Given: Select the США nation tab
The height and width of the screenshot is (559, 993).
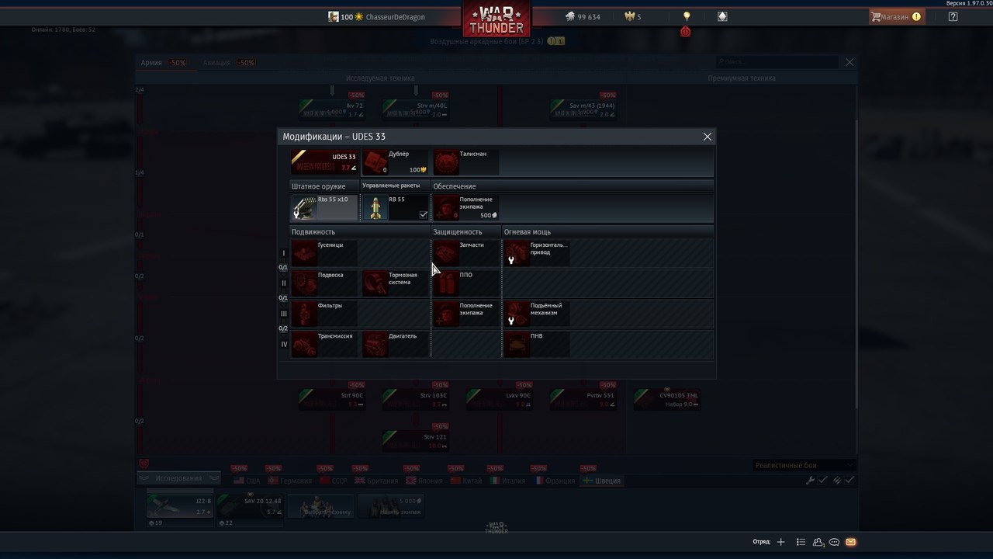Looking at the screenshot, I should pyautogui.click(x=247, y=481).
